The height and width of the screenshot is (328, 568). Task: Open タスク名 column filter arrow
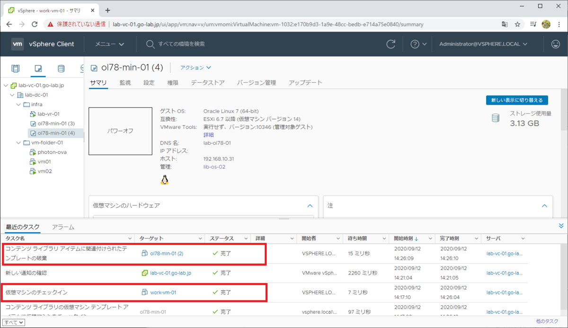[130, 239]
